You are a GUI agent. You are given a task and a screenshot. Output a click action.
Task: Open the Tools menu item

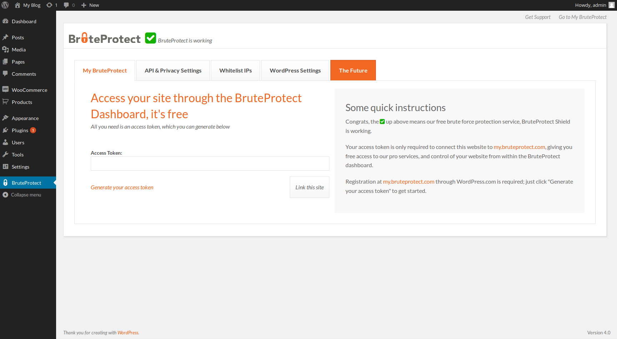tap(28, 155)
